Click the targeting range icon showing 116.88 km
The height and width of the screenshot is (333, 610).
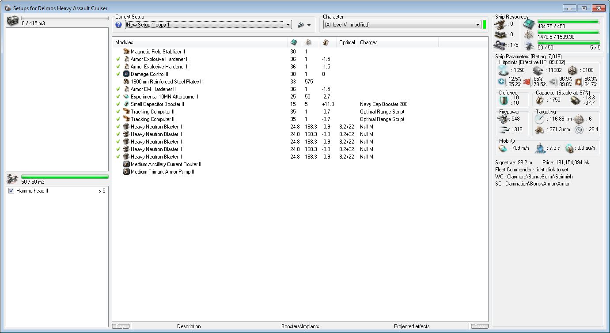pyautogui.click(x=540, y=119)
